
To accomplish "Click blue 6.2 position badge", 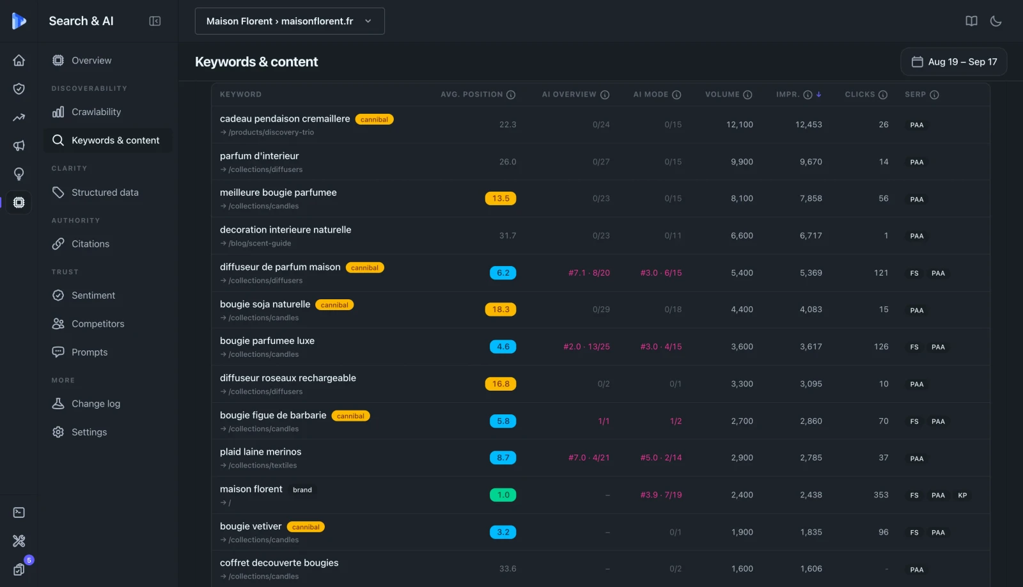I will tap(503, 272).
